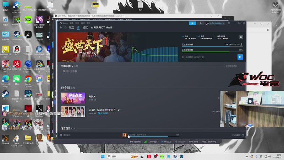The image size is (284, 160).
Task: Open the 社区 community tab
Action: pos(85,27)
